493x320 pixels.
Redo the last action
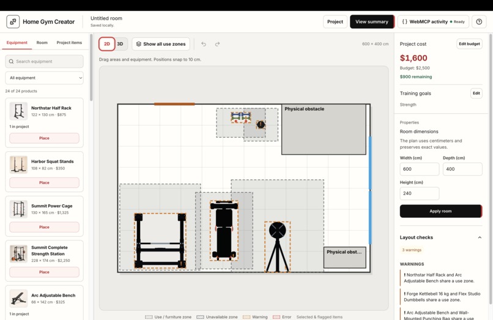217,44
